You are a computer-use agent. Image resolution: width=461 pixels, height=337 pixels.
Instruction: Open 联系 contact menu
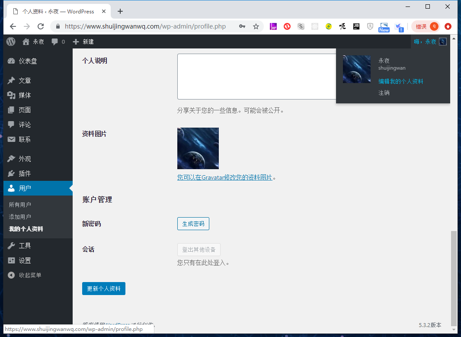click(x=38, y=139)
